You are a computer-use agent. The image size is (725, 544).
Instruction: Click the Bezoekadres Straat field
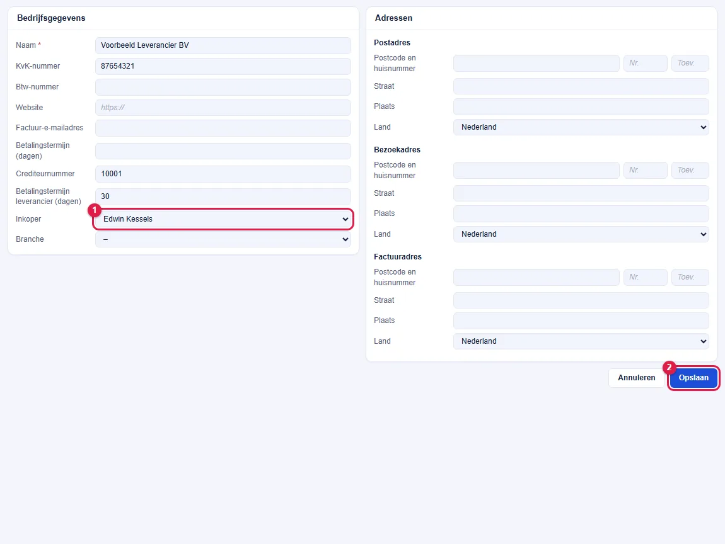[581, 193]
